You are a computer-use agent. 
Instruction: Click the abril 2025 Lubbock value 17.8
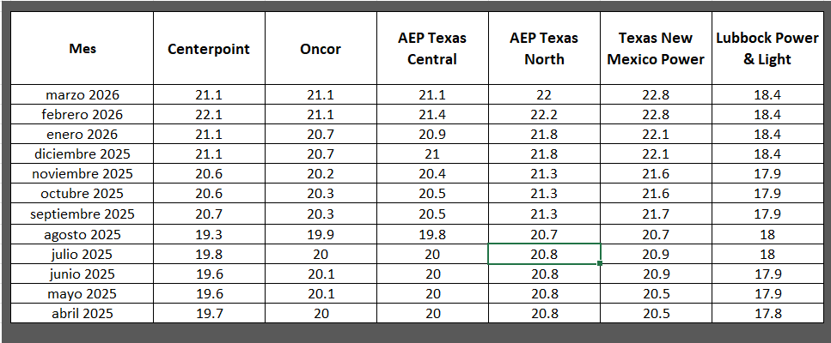(x=767, y=313)
